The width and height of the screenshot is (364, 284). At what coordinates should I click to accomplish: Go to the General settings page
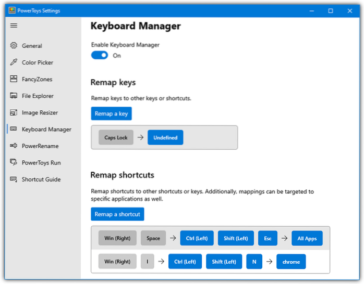[x=32, y=46]
